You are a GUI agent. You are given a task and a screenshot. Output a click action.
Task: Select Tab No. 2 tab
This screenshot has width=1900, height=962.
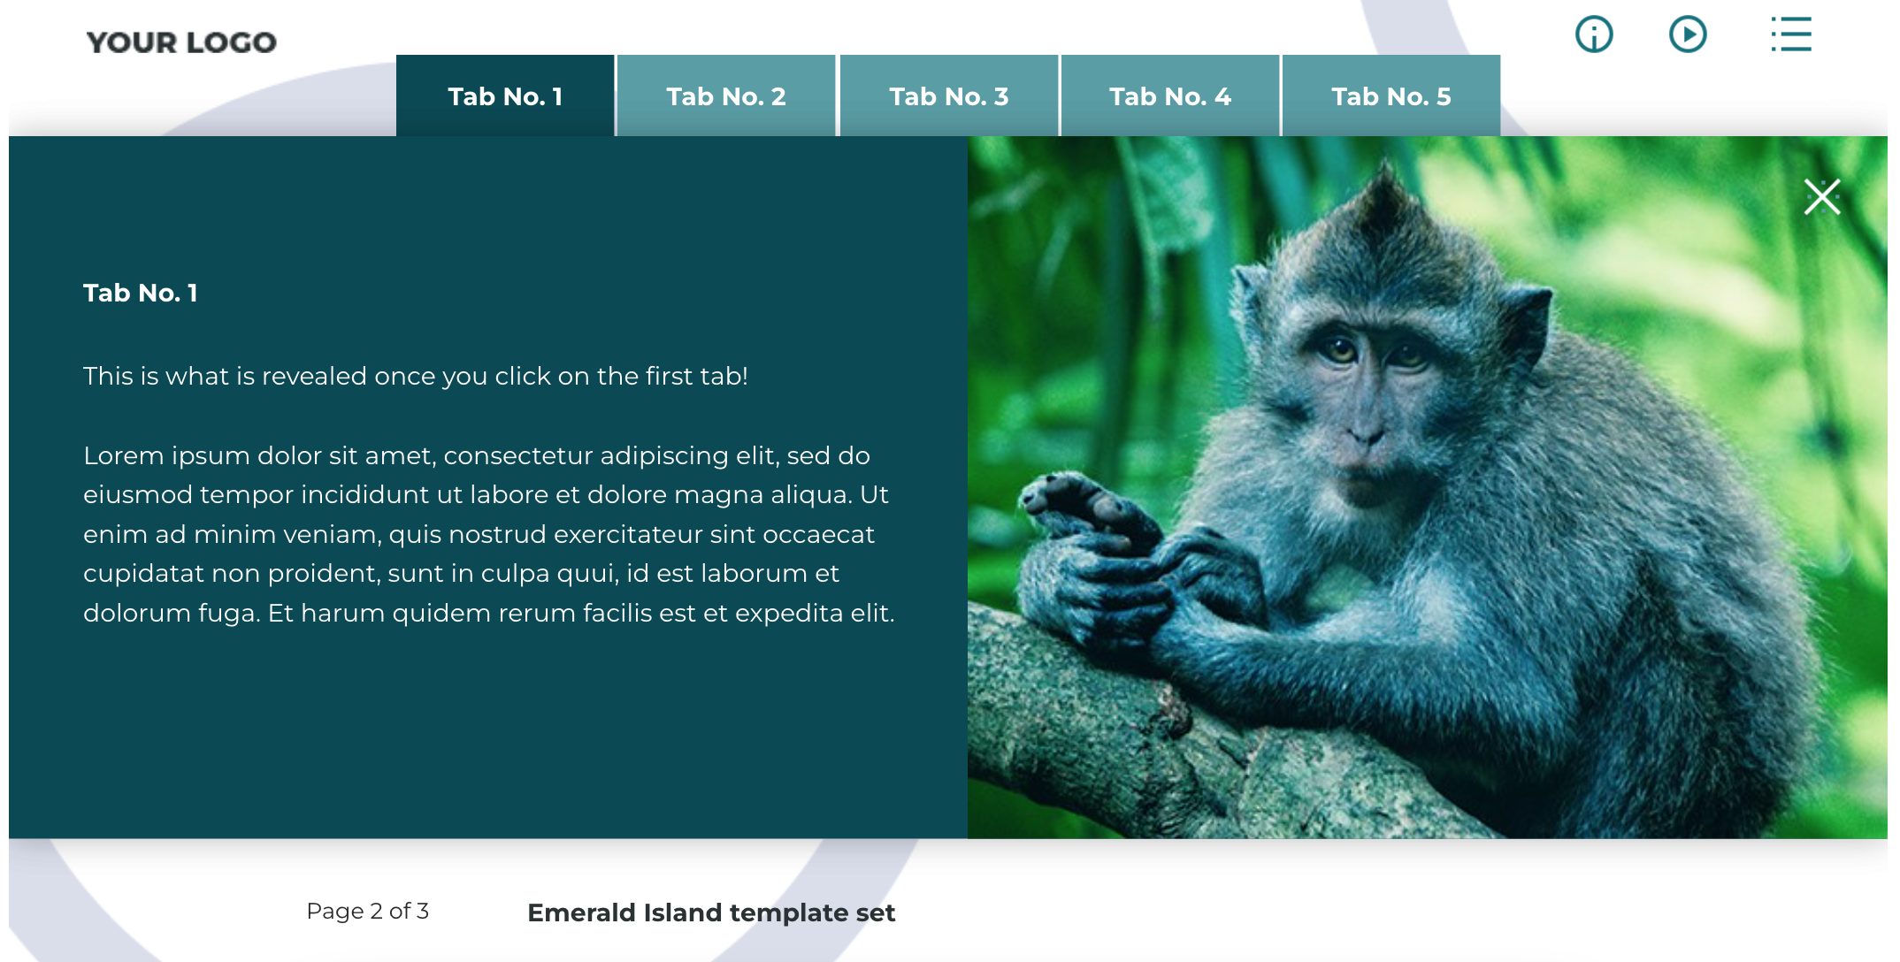tap(725, 95)
